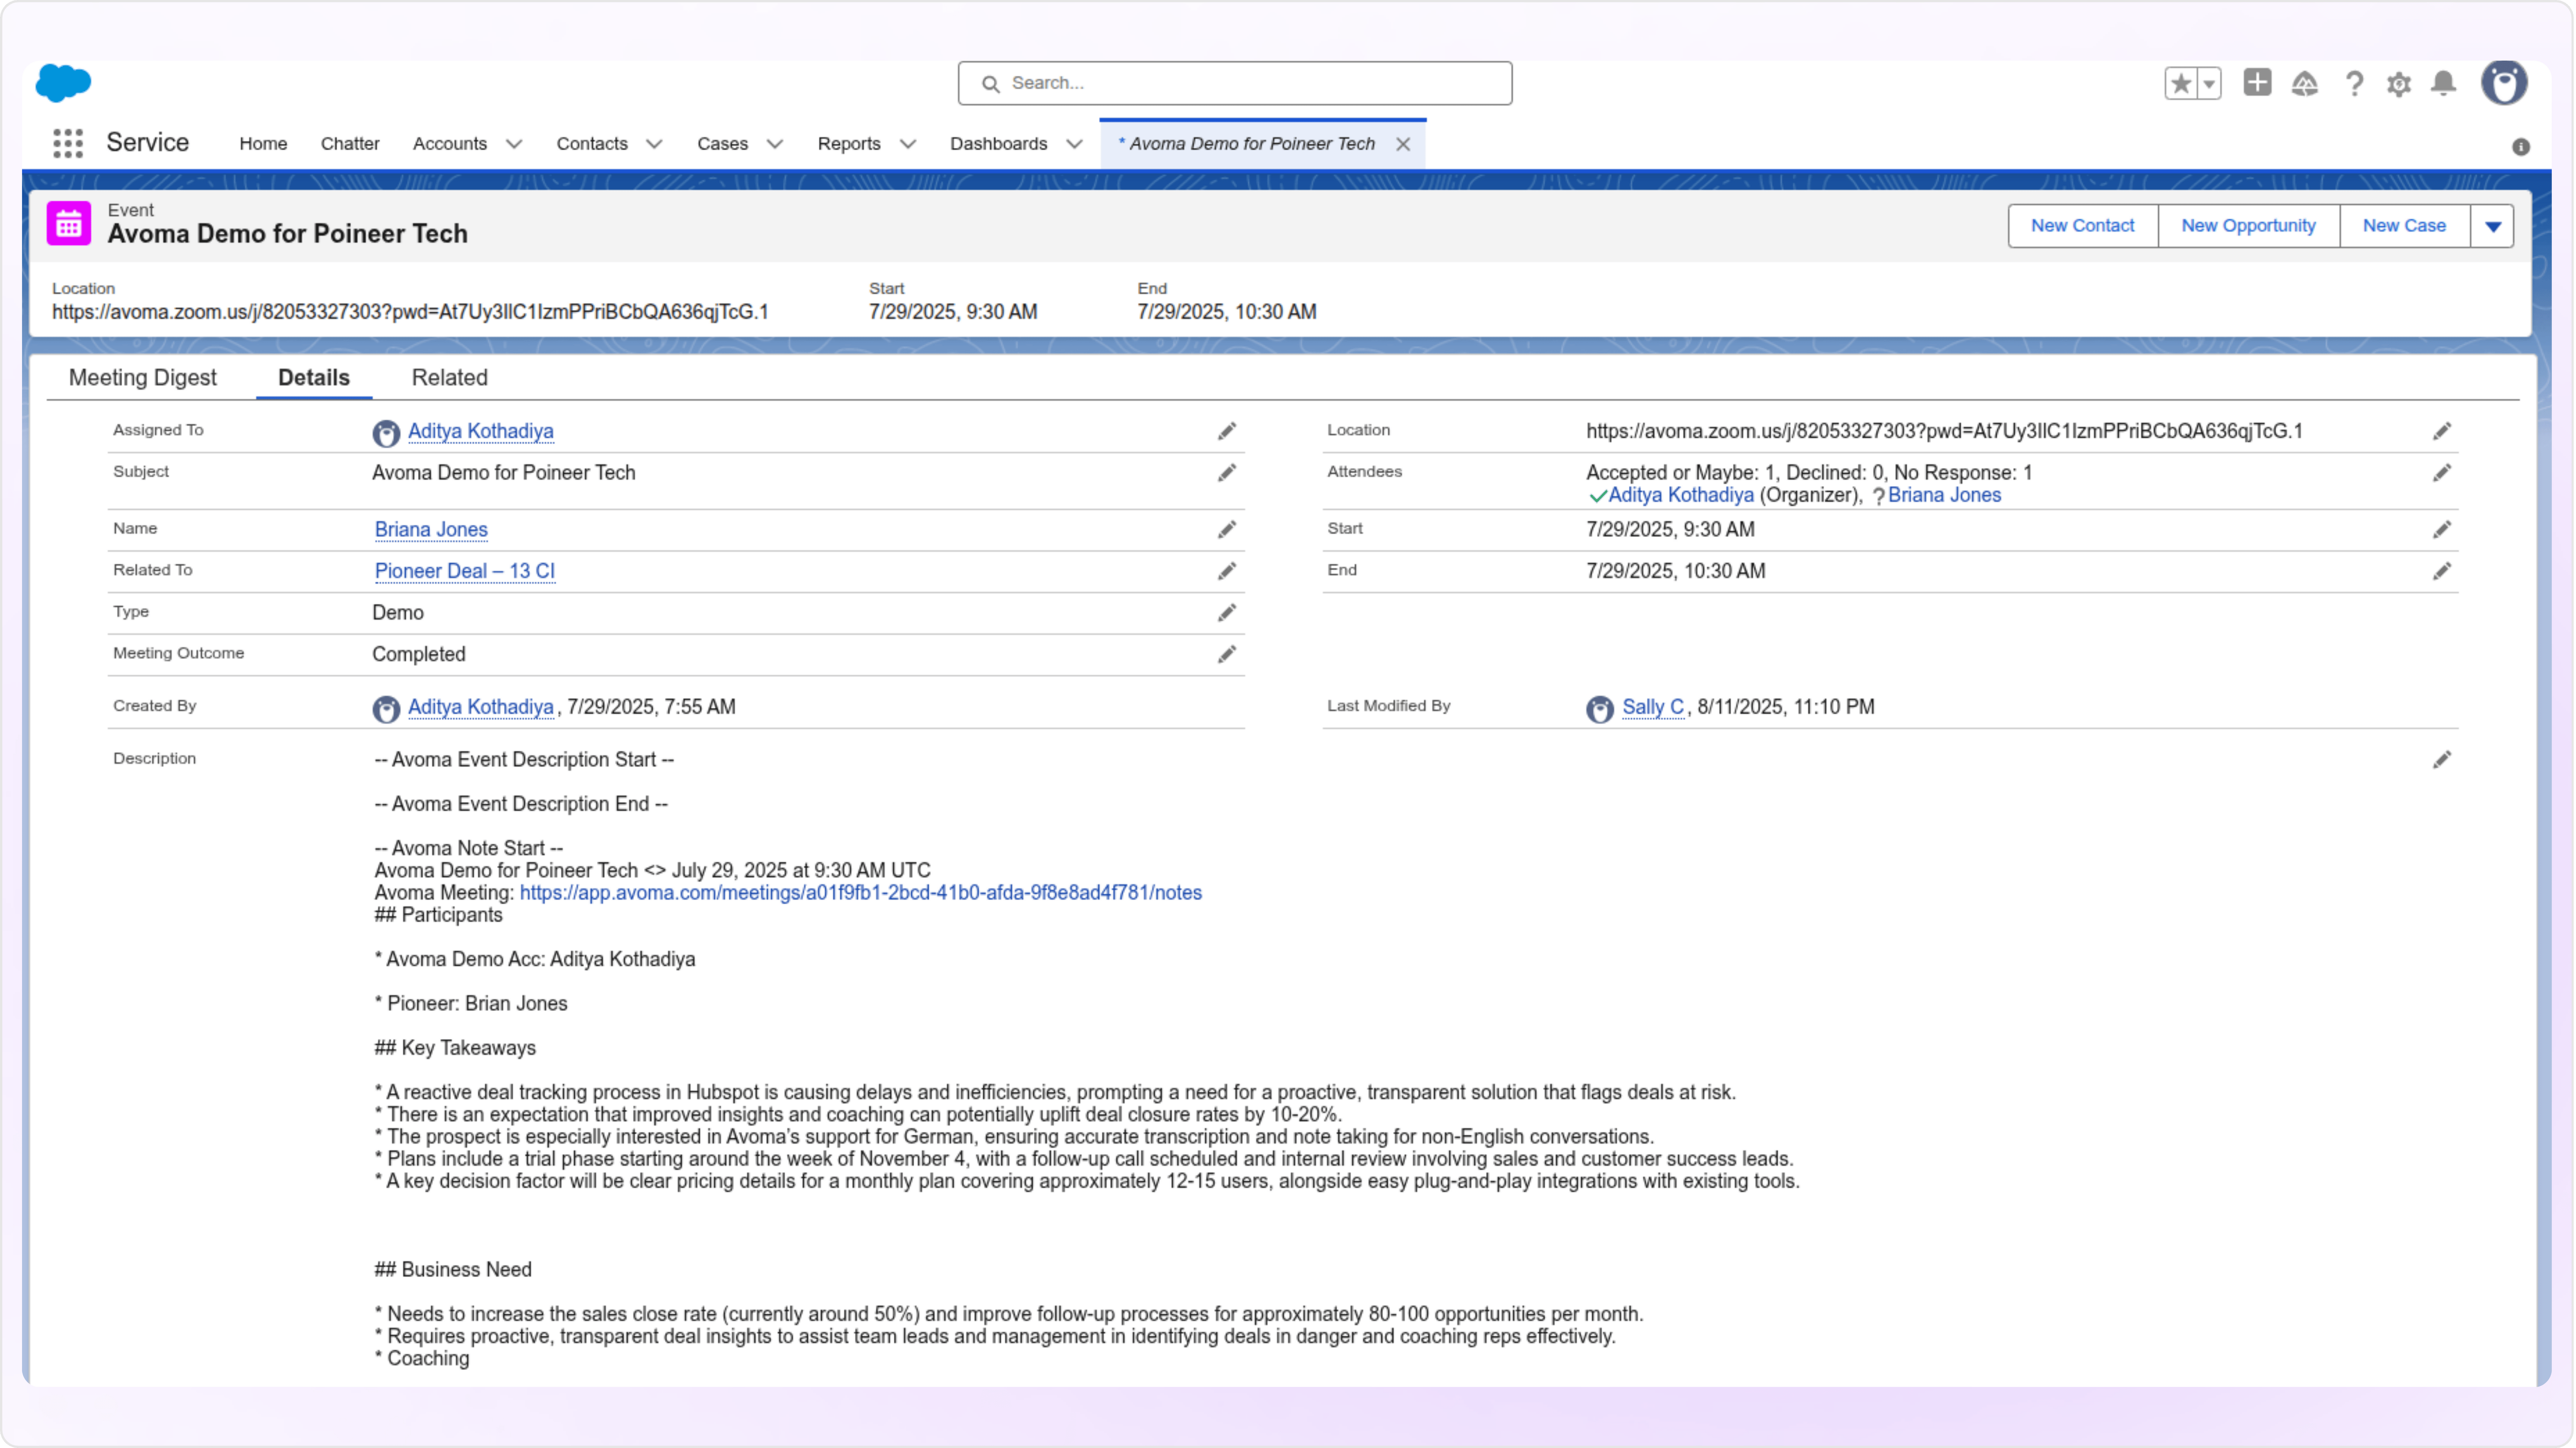Open the Reports nav item
This screenshot has width=2576, height=1448.
point(849,144)
